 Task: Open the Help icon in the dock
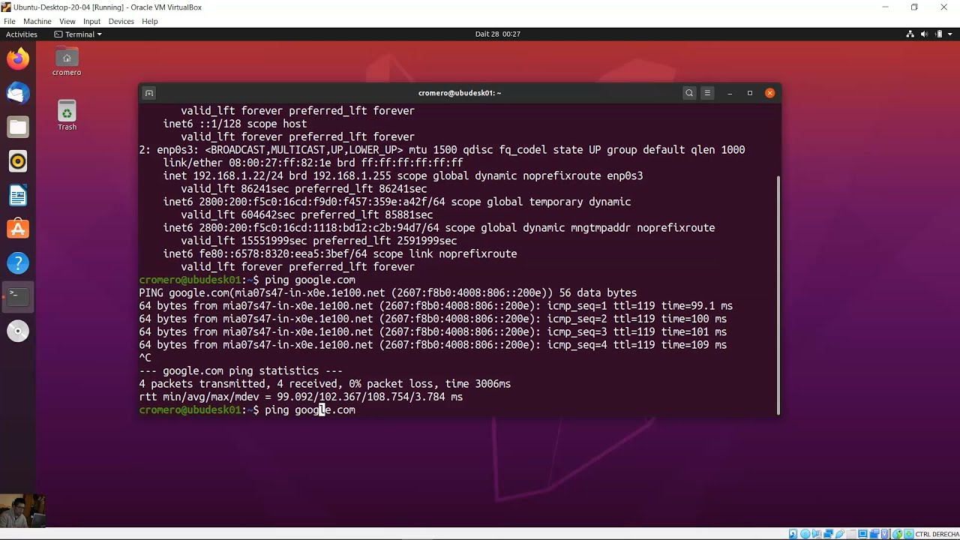(18, 262)
